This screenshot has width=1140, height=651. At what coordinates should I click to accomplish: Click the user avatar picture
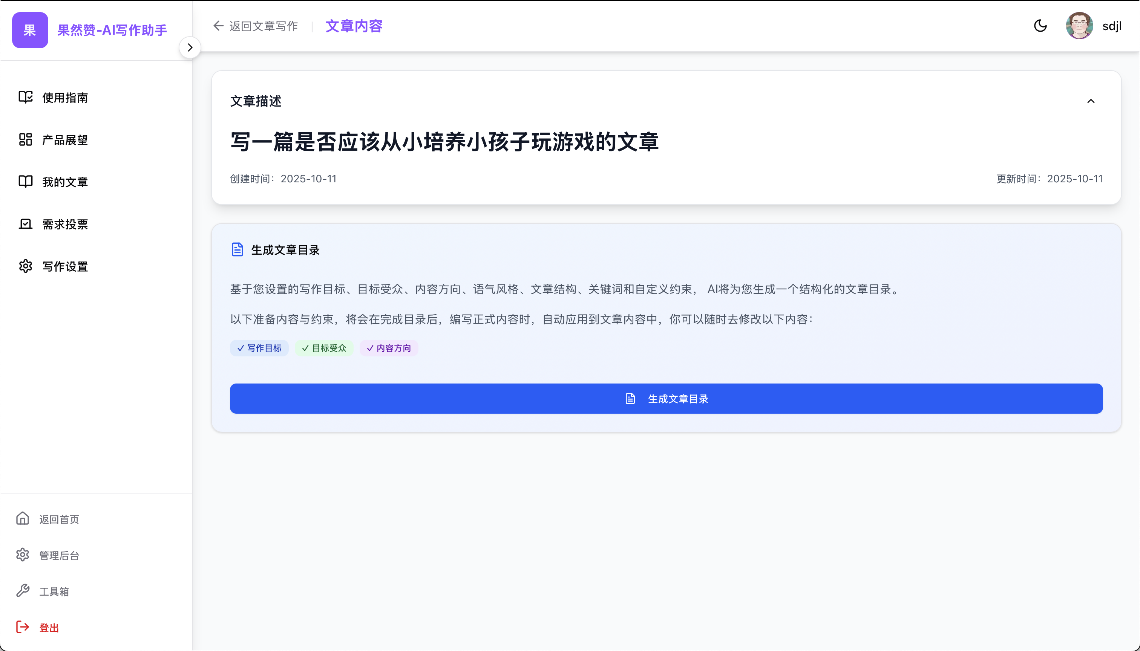tap(1079, 26)
